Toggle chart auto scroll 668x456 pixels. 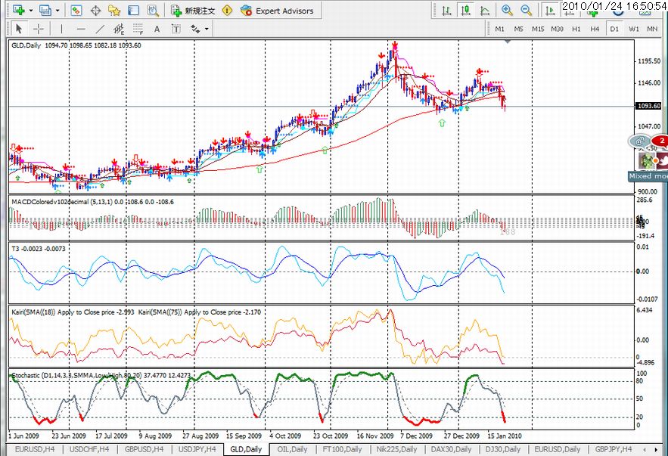click(550, 11)
